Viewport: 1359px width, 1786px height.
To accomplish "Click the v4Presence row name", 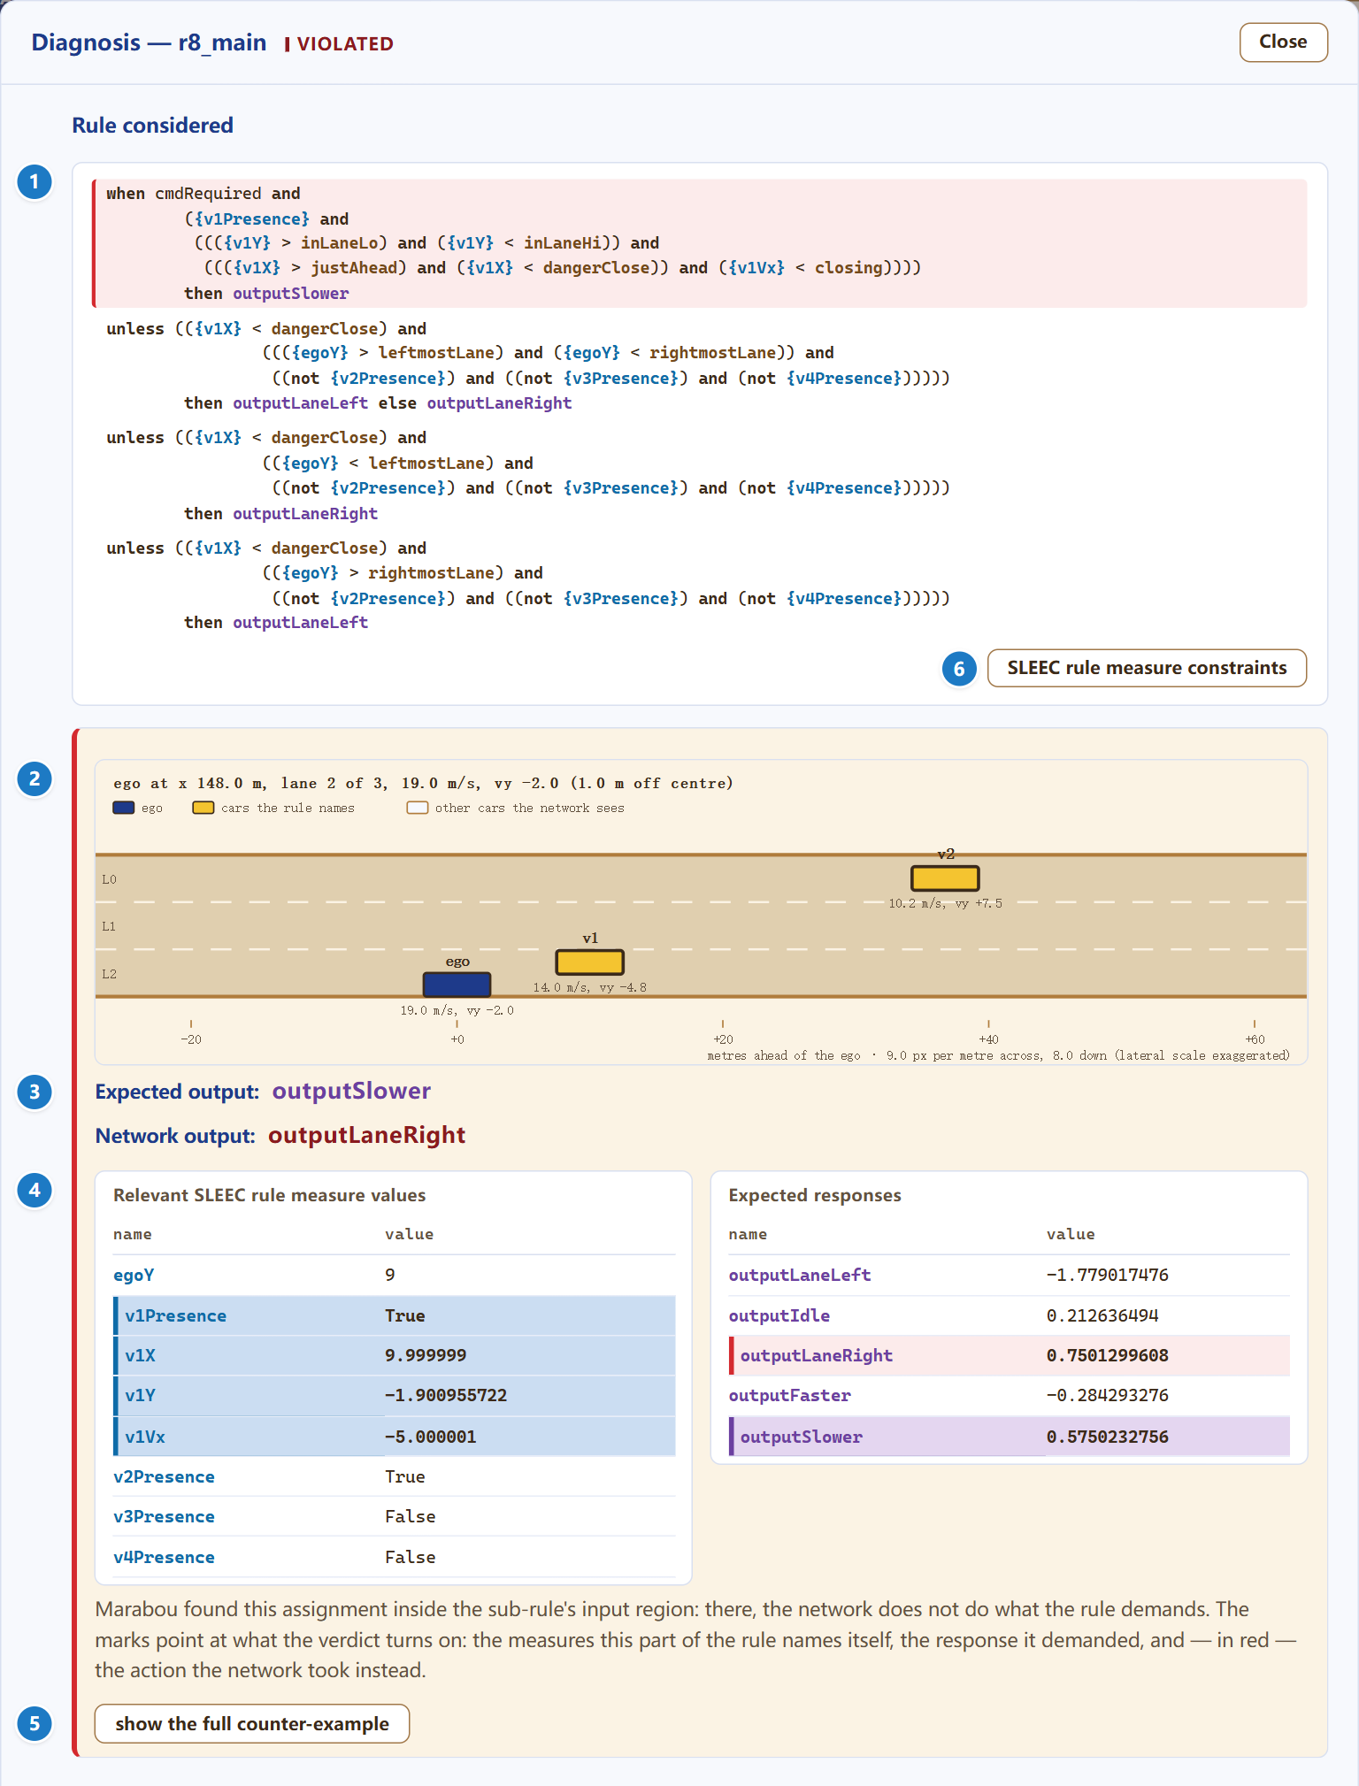I will pos(164,1557).
